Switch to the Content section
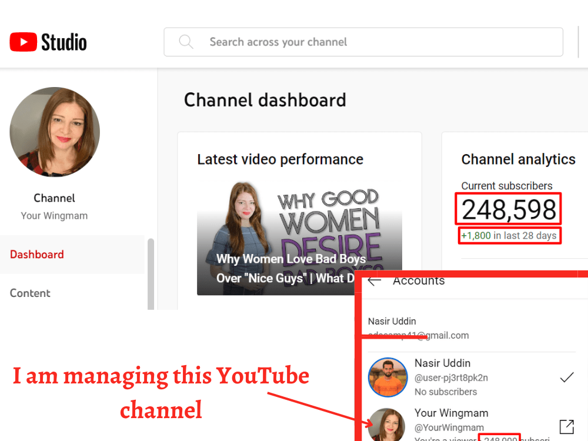588x441 pixels. click(x=30, y=293)
